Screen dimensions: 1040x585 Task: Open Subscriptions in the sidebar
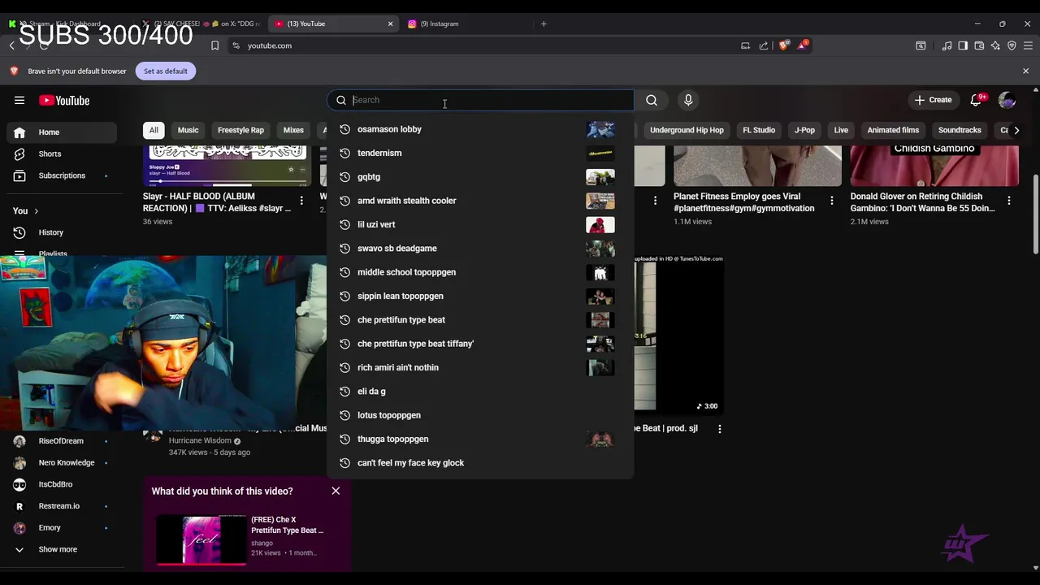coord(61,175)
